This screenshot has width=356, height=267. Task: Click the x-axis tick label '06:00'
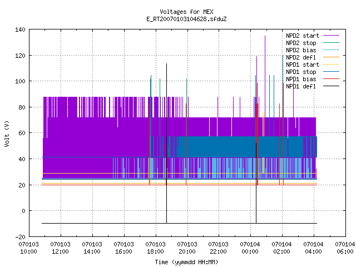[345, 251]
